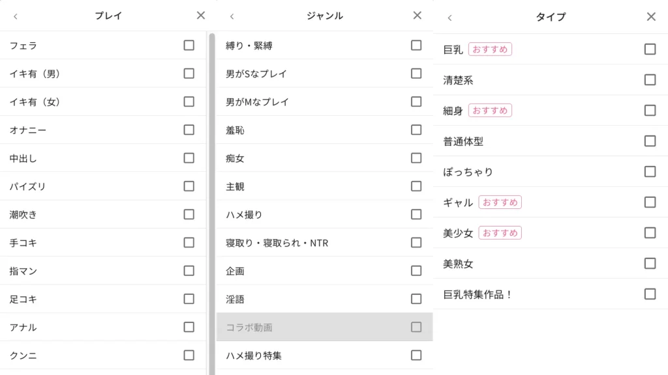The height and width of the screenshot is (375, 668).
Task: Select the ギャル type checkbox
Action: pyautogui.click(x=650, y=202)
